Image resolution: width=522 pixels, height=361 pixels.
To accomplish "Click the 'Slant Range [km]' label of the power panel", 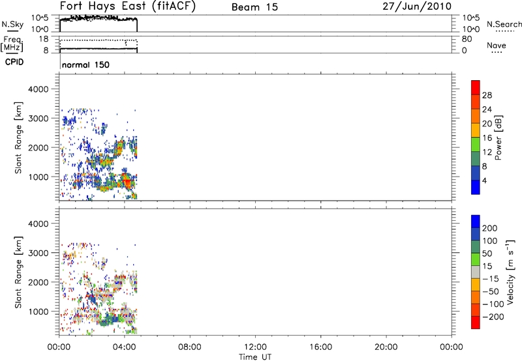I will [18, 137].
